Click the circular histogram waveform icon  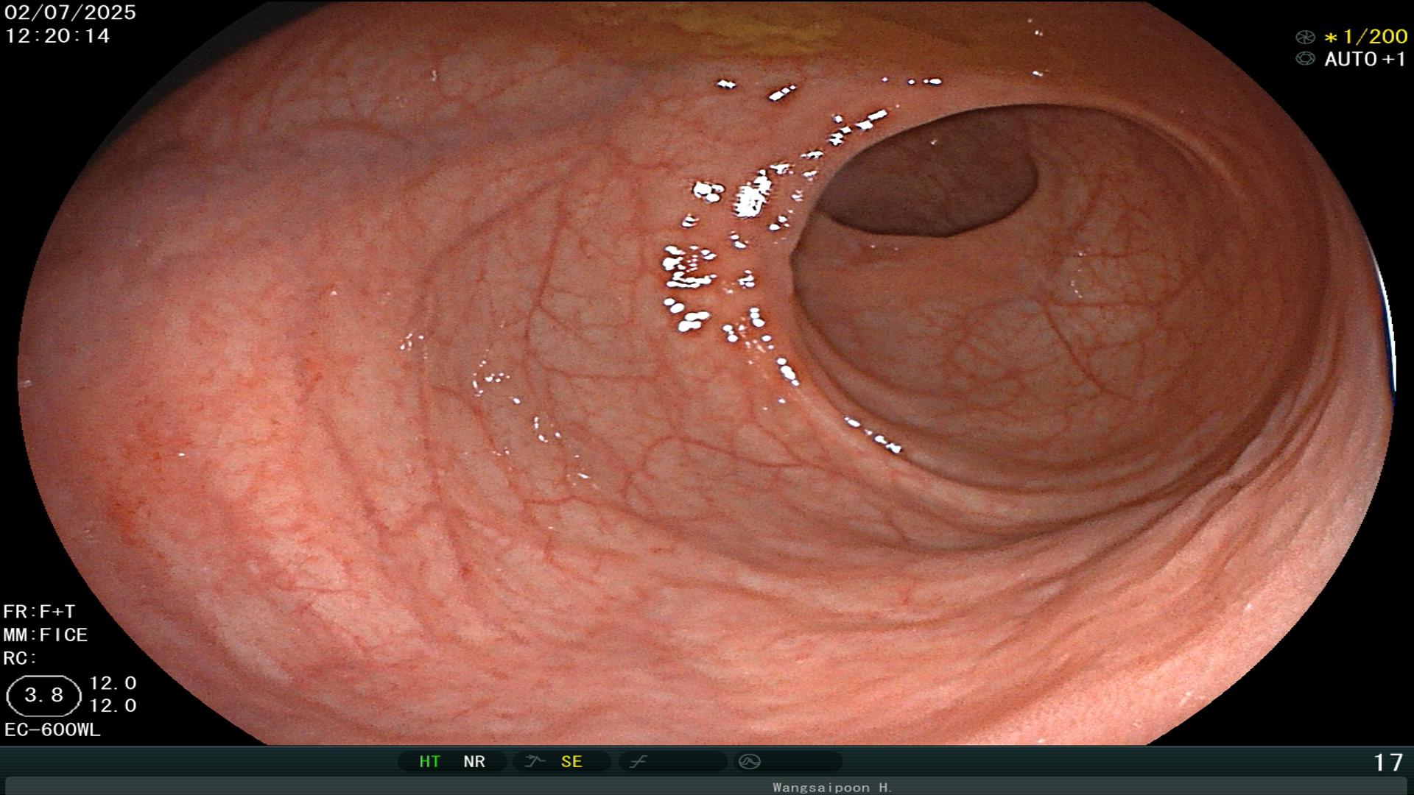[x=749, y=761]
